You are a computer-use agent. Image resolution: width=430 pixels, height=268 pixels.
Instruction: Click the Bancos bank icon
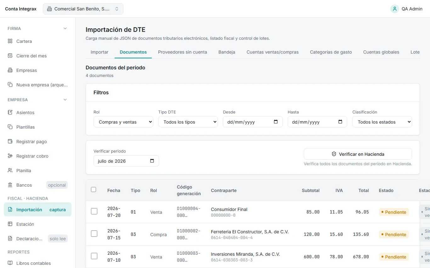(10, 185)
